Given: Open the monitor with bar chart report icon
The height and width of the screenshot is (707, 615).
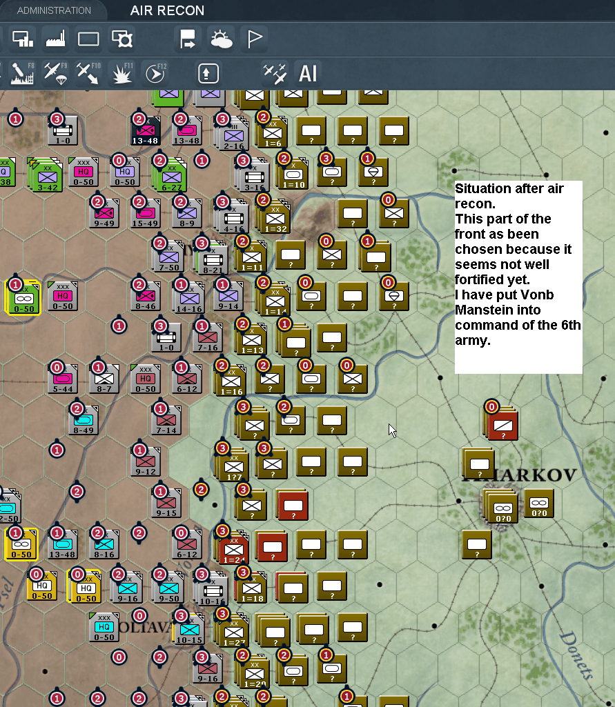Looking at the screenshot, I should (22, 39).
